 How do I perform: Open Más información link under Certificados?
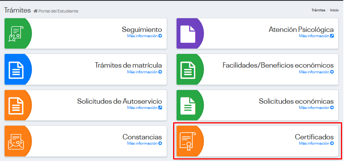[x=316, y=144]
